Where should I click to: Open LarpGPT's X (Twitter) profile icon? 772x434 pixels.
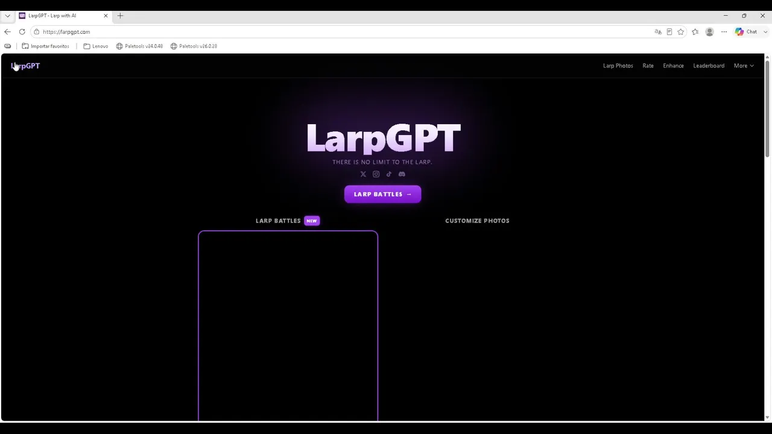click(363, 174)
